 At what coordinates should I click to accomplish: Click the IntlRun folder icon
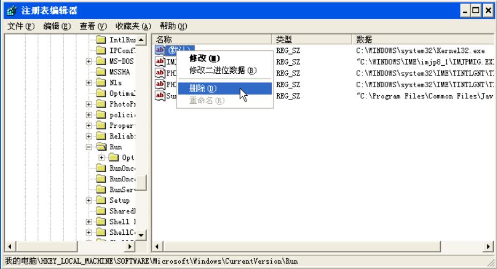tap(101, 40)
